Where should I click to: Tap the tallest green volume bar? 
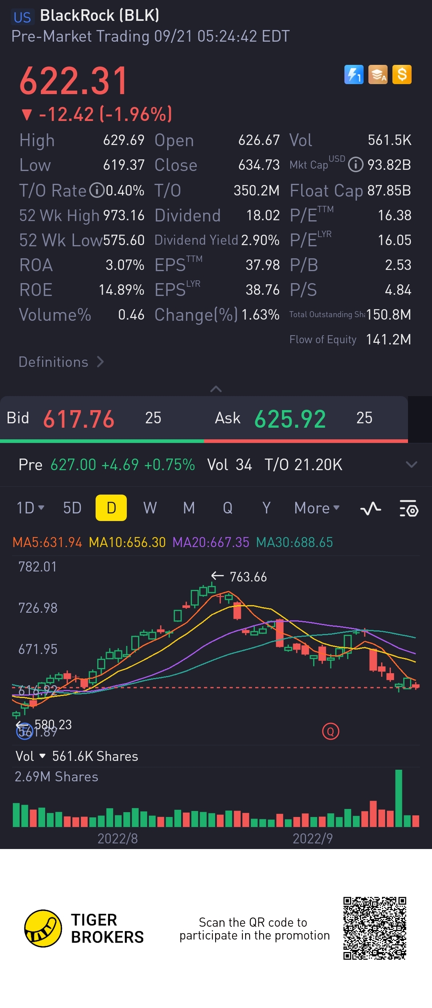tap(398, 798)
